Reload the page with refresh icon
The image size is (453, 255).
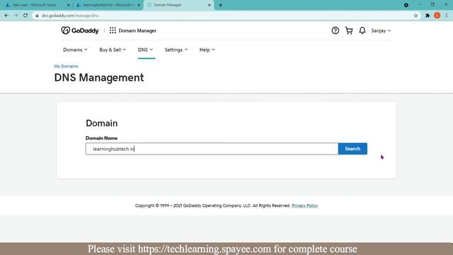pyautogui.click(x=25, y=16)
